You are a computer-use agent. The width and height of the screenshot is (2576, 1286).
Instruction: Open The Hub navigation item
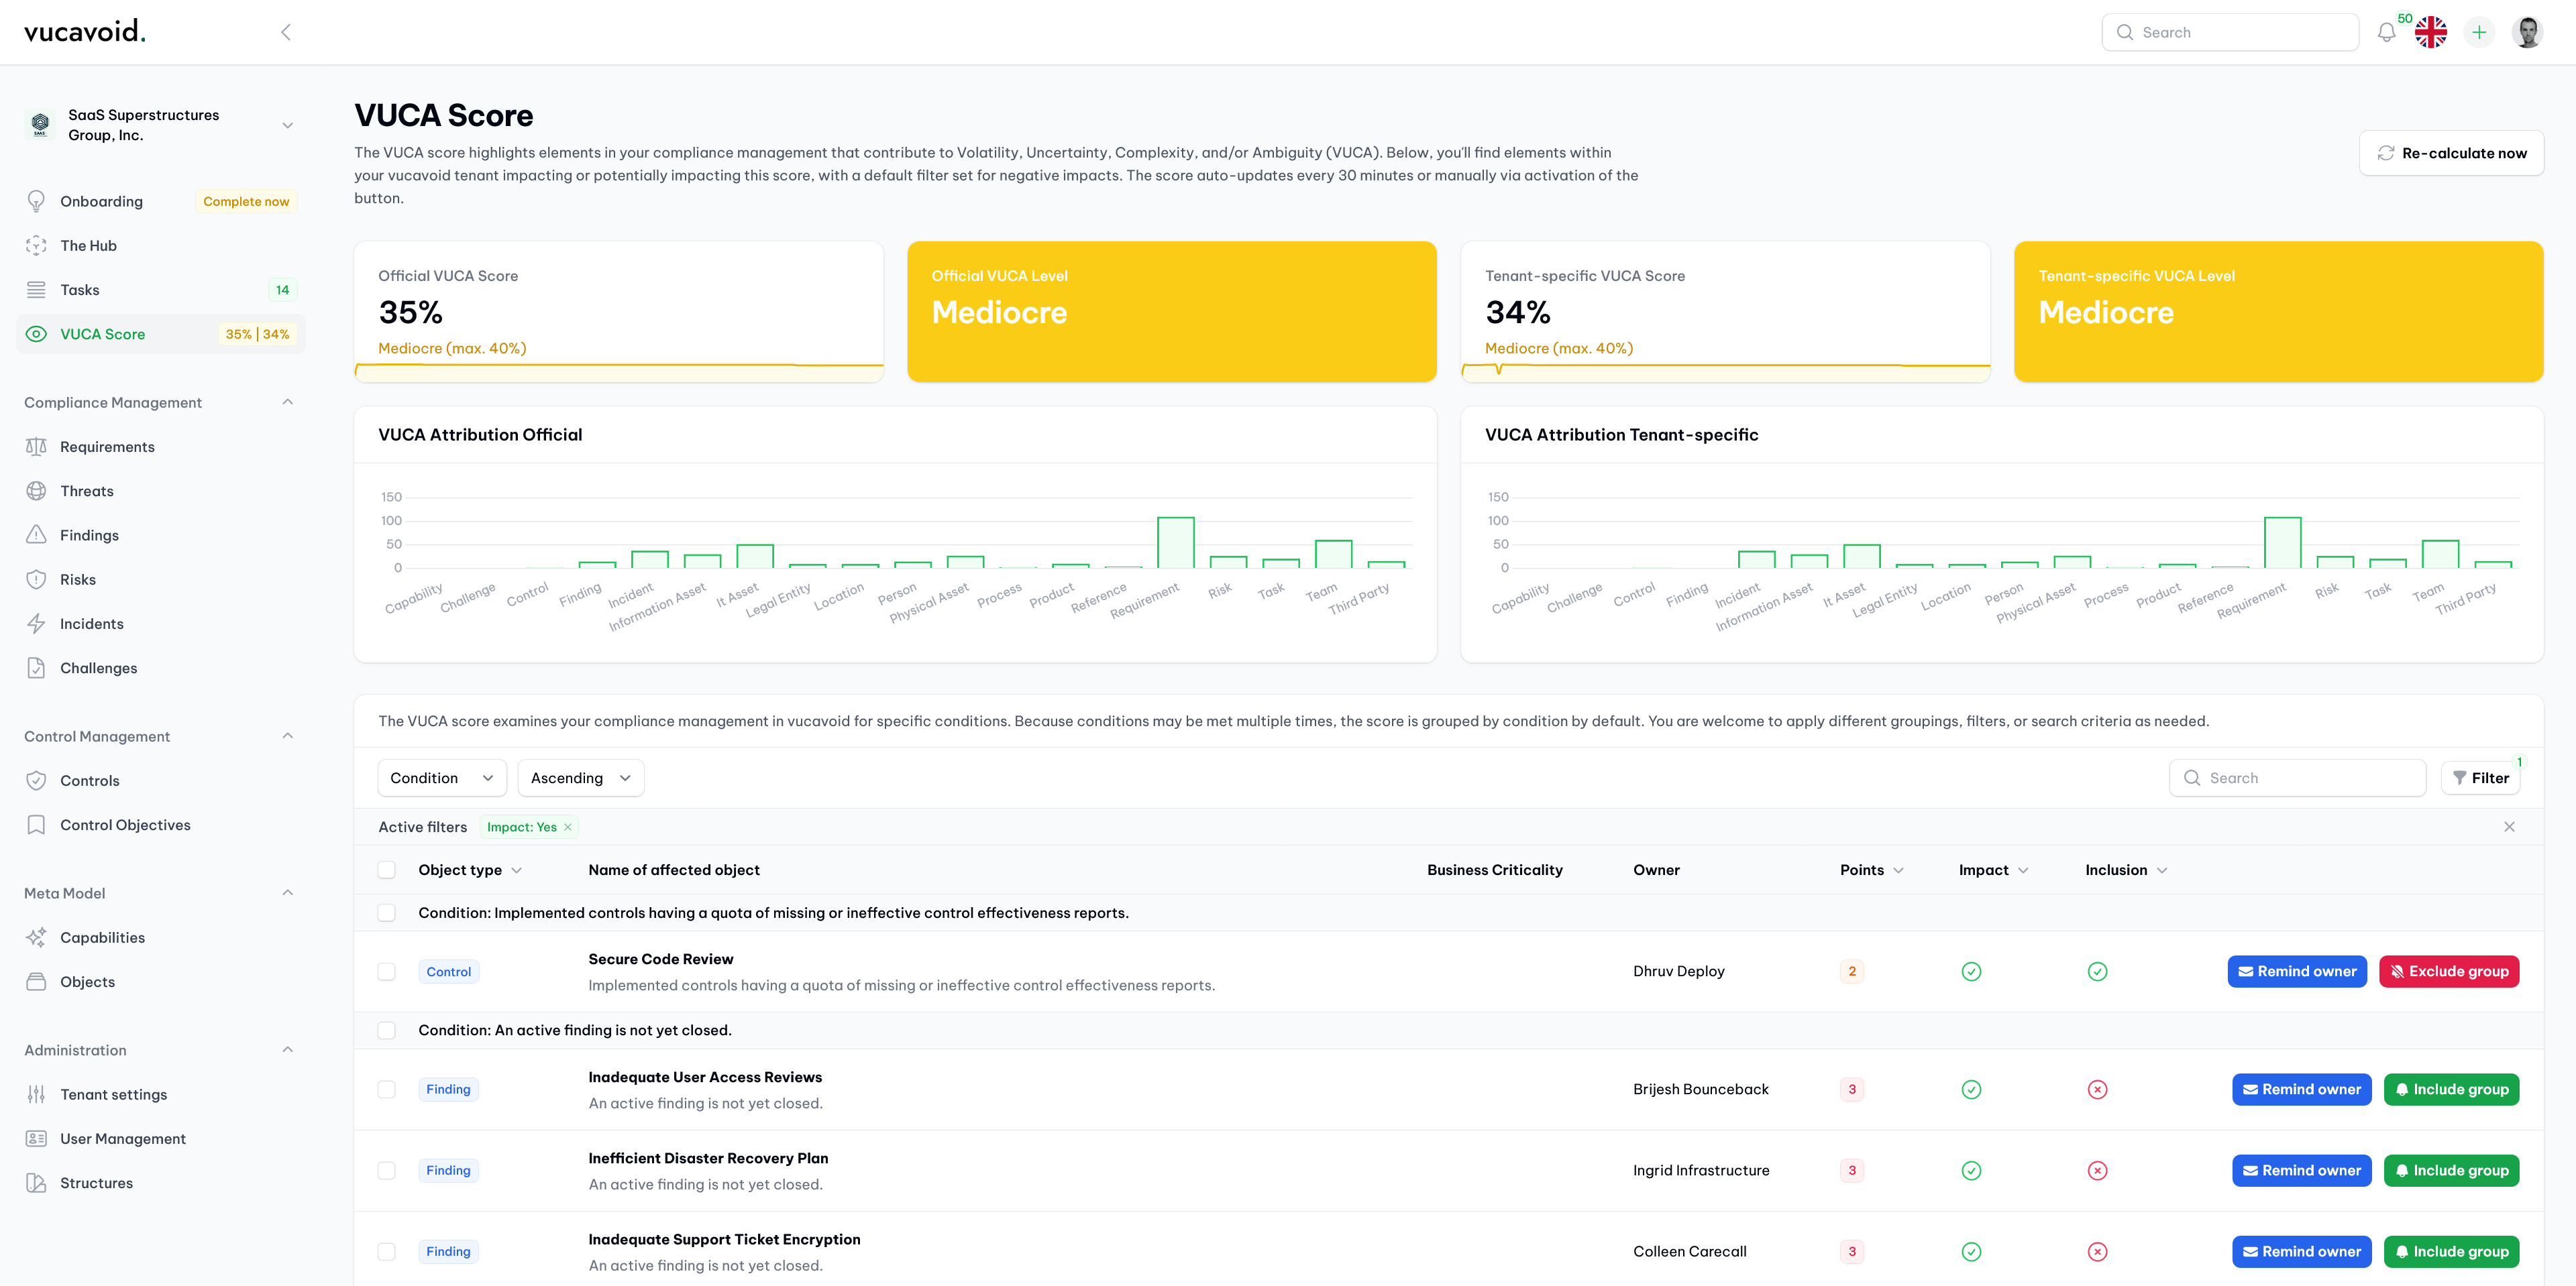89,246
